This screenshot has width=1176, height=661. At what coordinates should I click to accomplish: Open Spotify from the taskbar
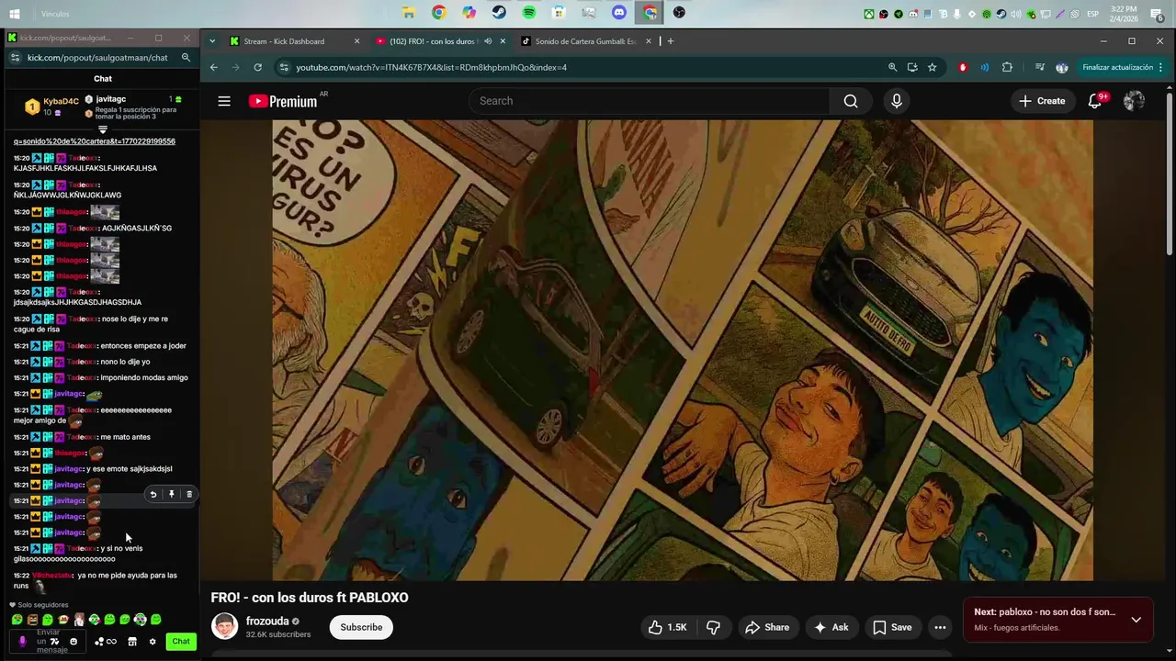tap(529, 13)
